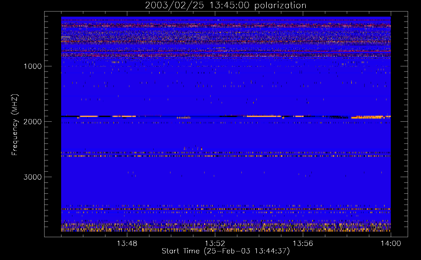Viewport: 421px width, 260px height.
Task: Click the 'Frequency (MHZ)' axis title
Action: tap(15, 125)
